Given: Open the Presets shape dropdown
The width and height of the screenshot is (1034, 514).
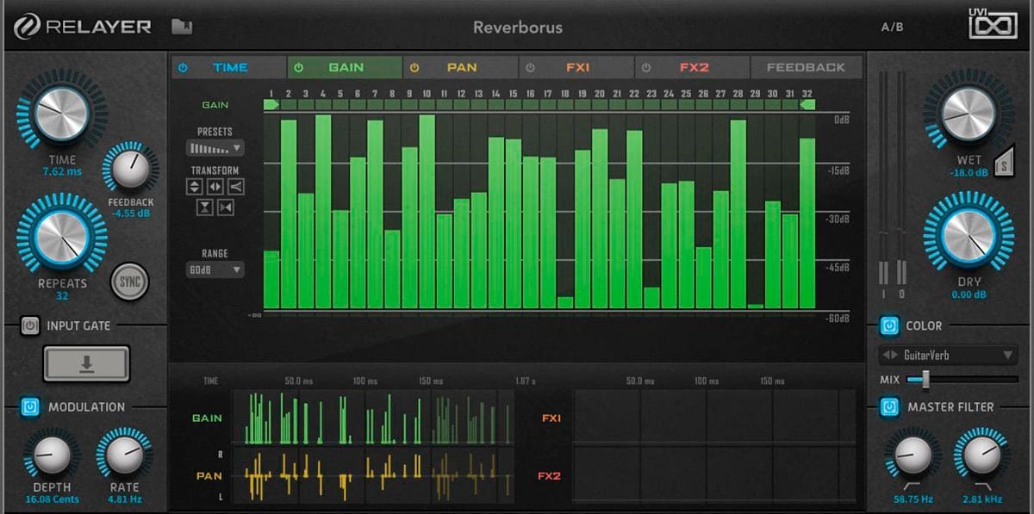Looking at the screenshot, I should 215,148.
